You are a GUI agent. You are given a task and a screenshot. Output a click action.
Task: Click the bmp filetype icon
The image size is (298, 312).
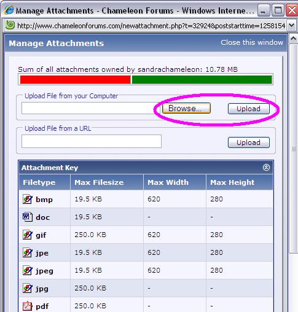coord(28,199)
